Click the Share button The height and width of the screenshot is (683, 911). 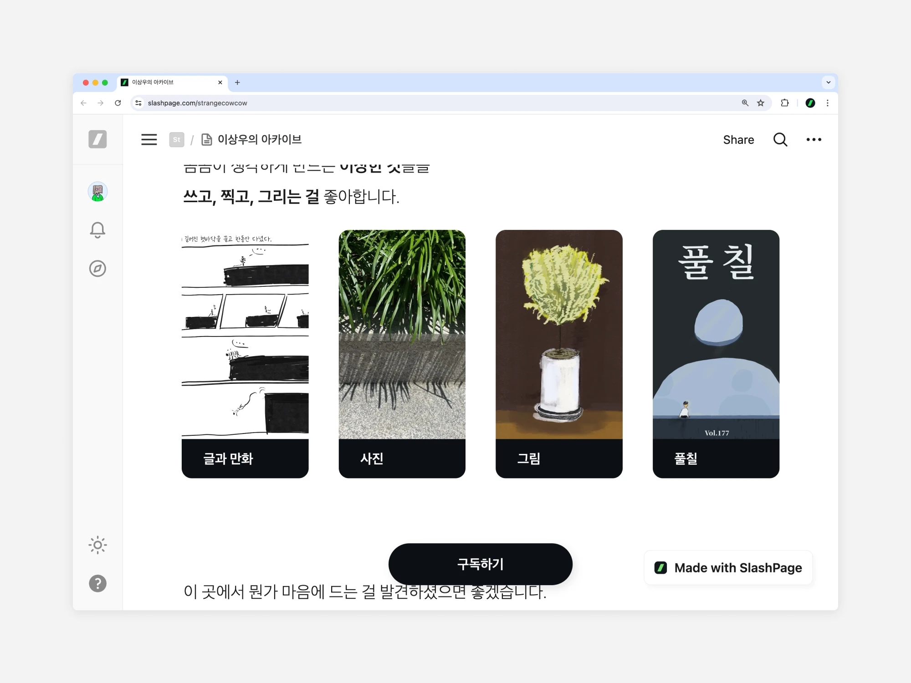pyautogui.click(x=738, y=140)
